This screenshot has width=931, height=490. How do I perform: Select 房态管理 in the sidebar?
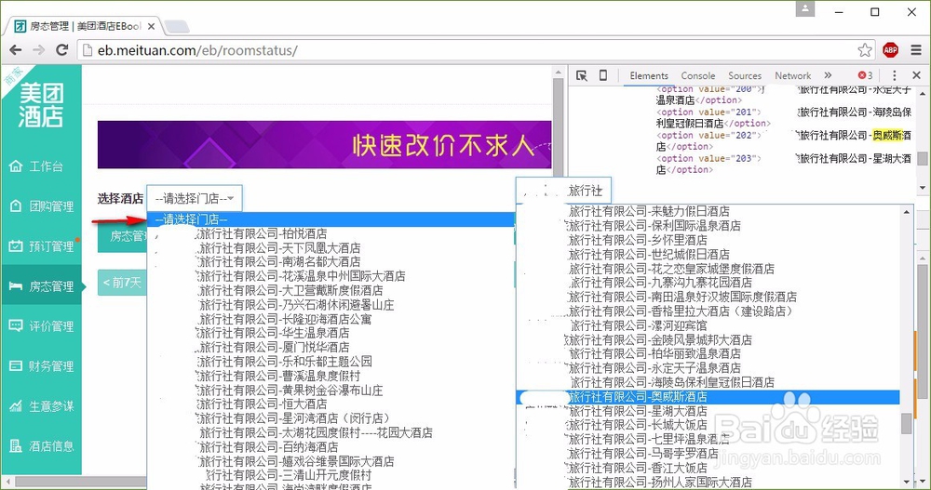click(42, 285)
